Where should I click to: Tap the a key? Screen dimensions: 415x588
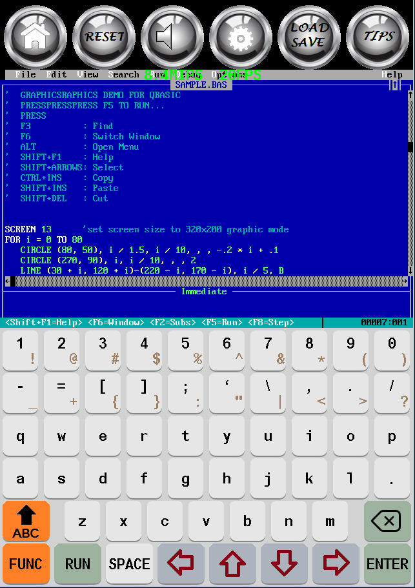20,478
